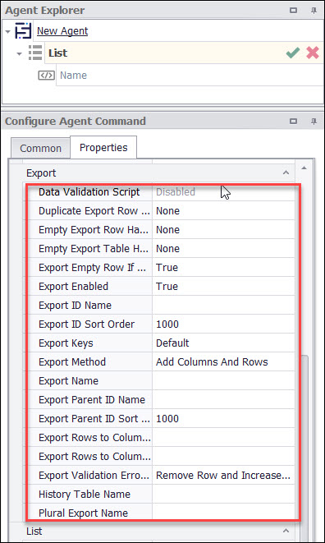This screenshot has width=325, height=543.
Task: Click the Name command code icon
Action: (46, 75)
